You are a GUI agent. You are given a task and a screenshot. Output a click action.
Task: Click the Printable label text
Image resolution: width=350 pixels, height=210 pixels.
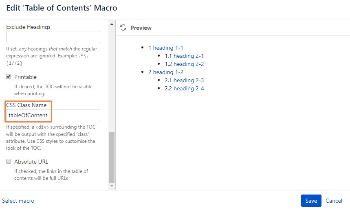click(x=25, y=77)
